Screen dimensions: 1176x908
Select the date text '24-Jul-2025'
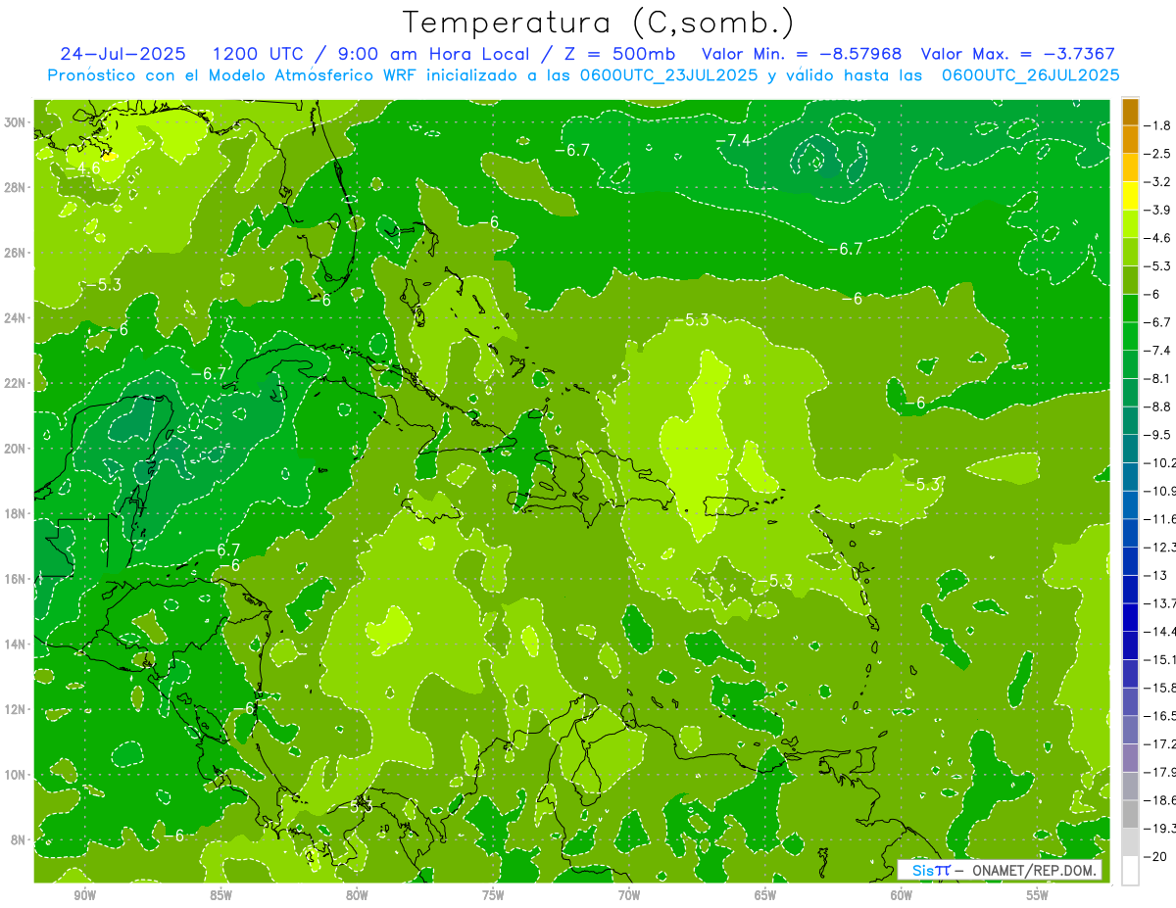click(x=122, y=54)
